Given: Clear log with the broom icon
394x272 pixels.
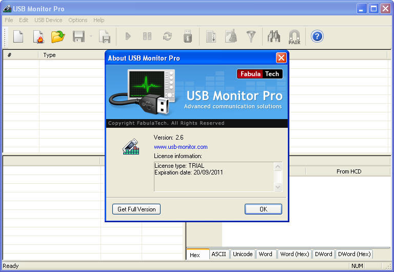Looking at the screenshot, I should [231, 36].
